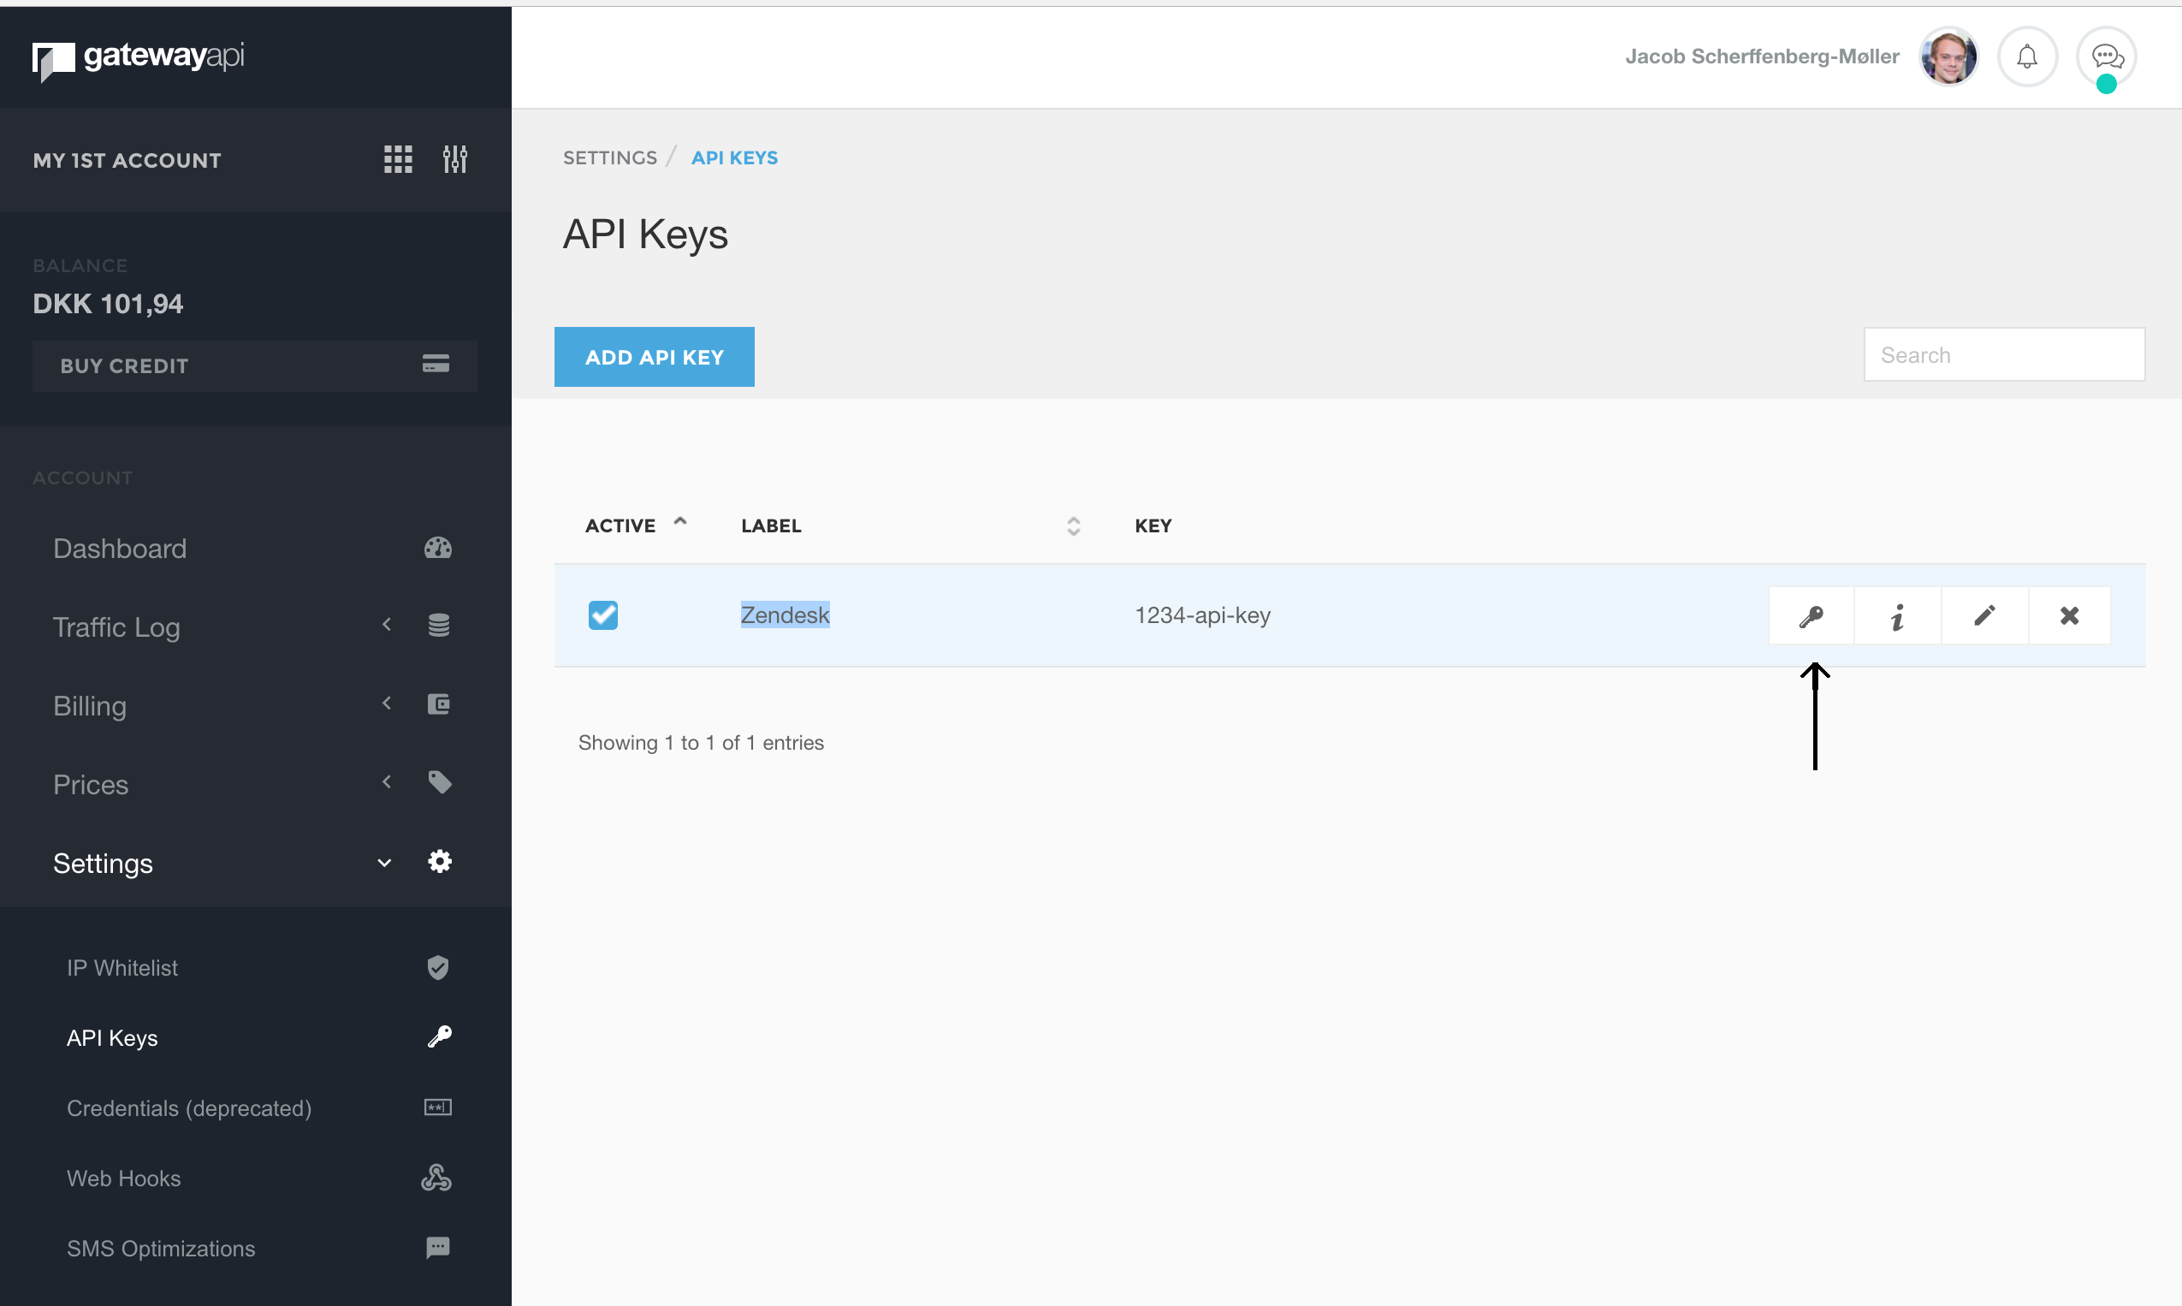Delete the Zendesk key using the X icon

(2069, 615)
